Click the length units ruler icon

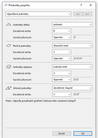click(x=9, y=24)
